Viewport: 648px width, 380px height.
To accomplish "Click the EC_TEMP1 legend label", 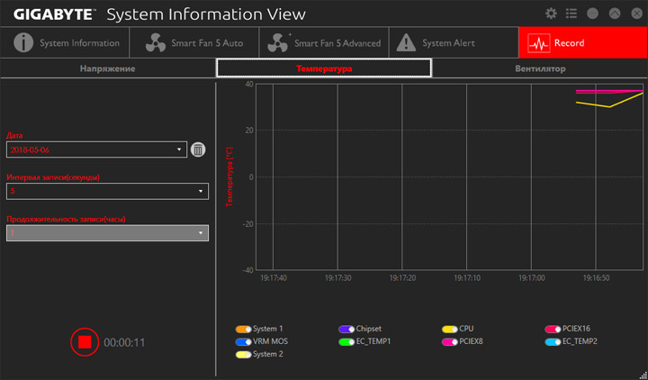I will pyautogui.click(x=373, y=341).
